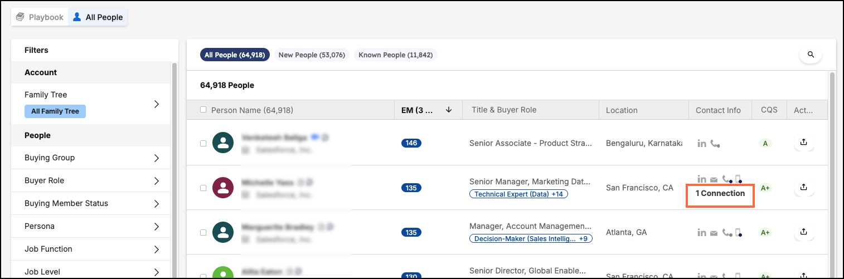This screenshot has height=279, width=844.
Task: Expand the Job Function filter chevron
Action: (x=157, y=249)
